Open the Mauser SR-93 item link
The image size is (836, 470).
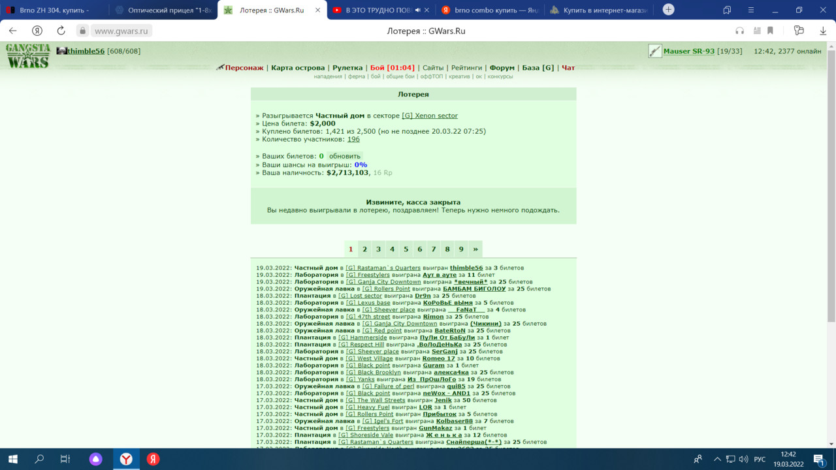689,51
